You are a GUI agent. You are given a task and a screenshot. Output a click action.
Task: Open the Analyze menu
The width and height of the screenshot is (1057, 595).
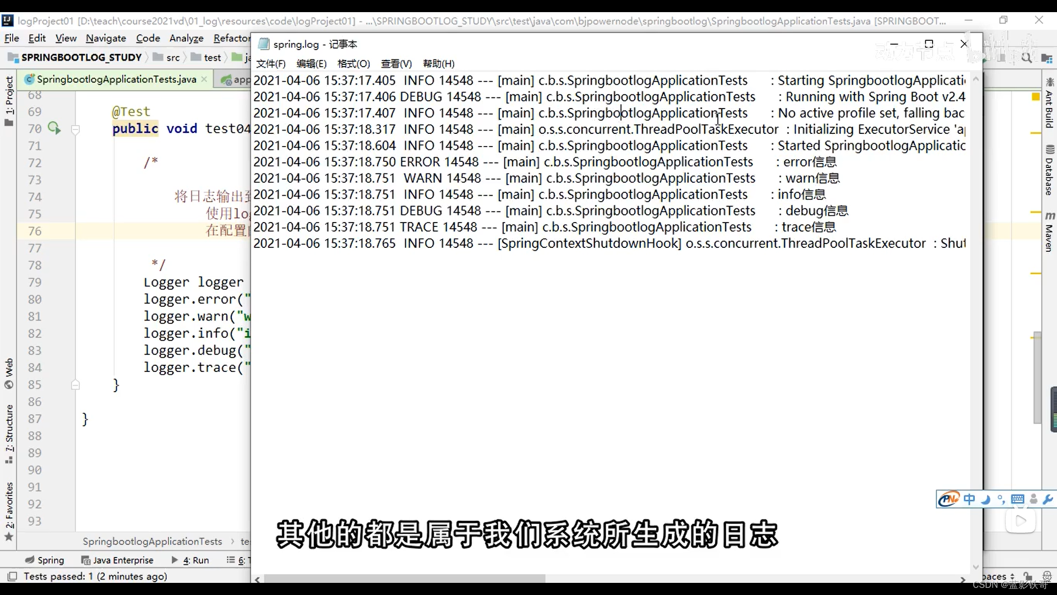tap(187, 38)
